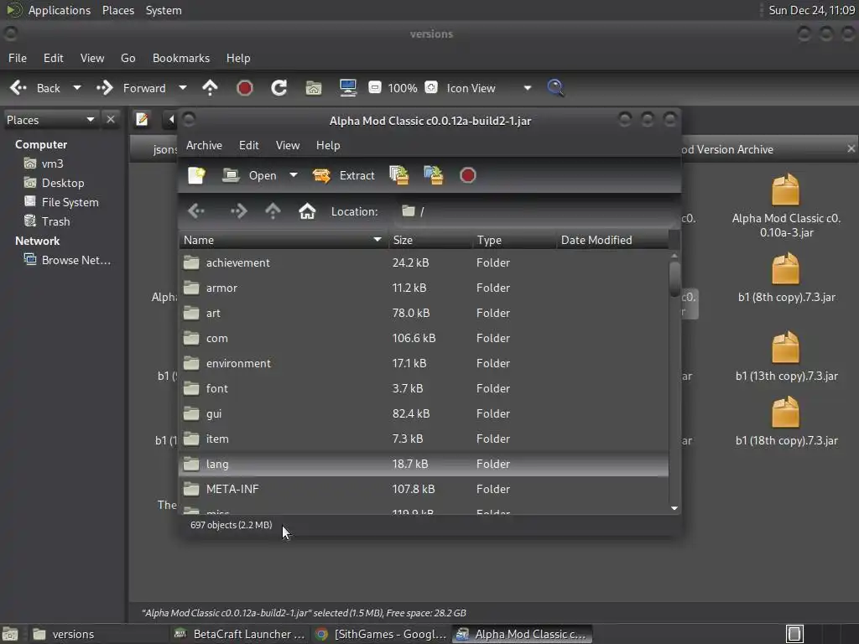This screenshot has width=859, height=644.
Task: Click the red Stop icon in archive manager
Action: pyautogui.click(x=468, y=175)
